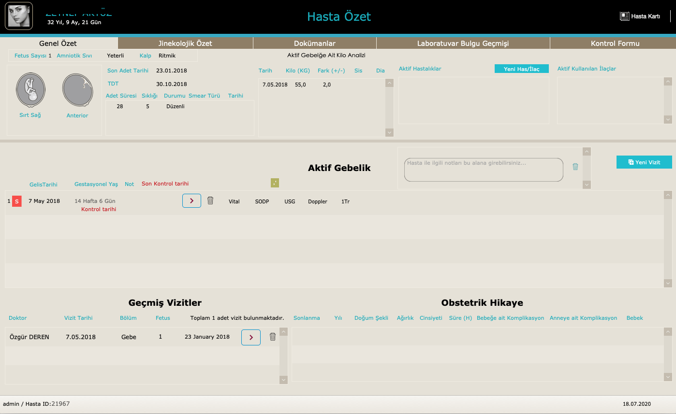Delete the Özgür DEREN past visit
This screenshot has width=676, height=414.
[x=273, y=337]
